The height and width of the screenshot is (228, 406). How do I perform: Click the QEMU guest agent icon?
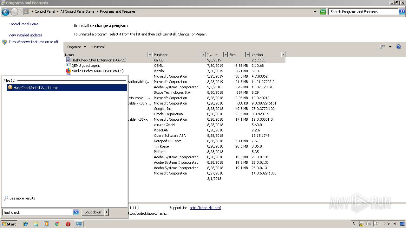pyautogui.click(x=68, y=66)
